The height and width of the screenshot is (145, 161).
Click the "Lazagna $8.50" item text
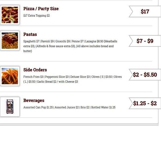pyautogui.click(x=94, y=41)
